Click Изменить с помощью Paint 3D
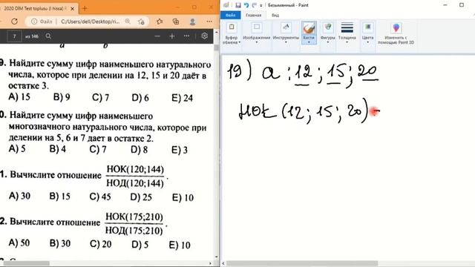 [396, 33]
